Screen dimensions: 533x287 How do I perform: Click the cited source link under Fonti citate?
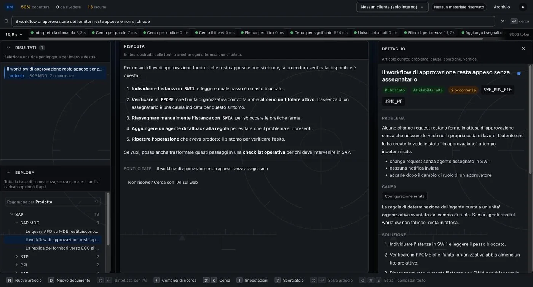click(212, 168)
